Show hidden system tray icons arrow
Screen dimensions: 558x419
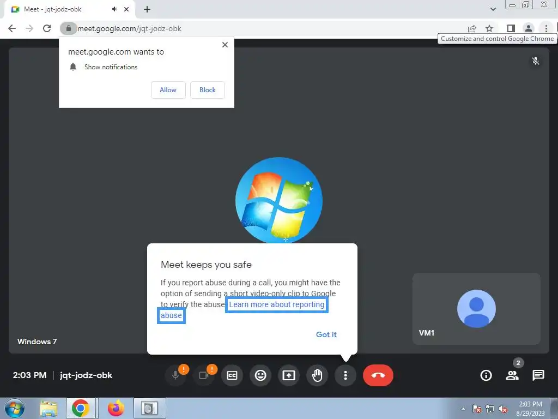[463, 409]
